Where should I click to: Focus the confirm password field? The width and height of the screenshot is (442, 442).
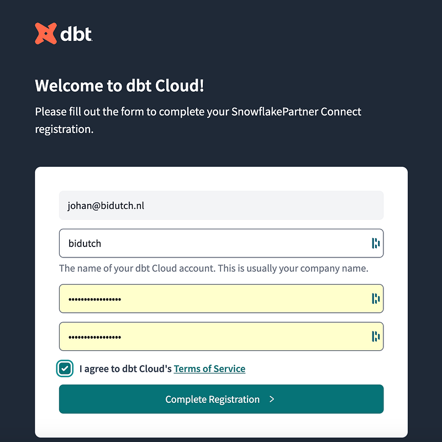222,336
